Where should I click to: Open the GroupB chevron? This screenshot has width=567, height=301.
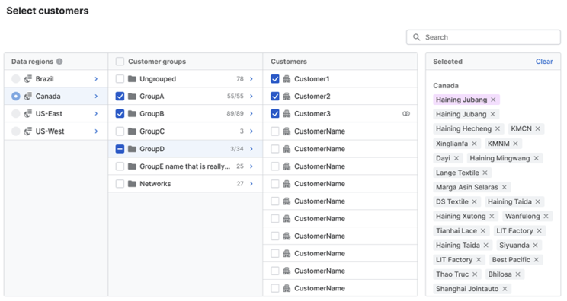(251, 113)
